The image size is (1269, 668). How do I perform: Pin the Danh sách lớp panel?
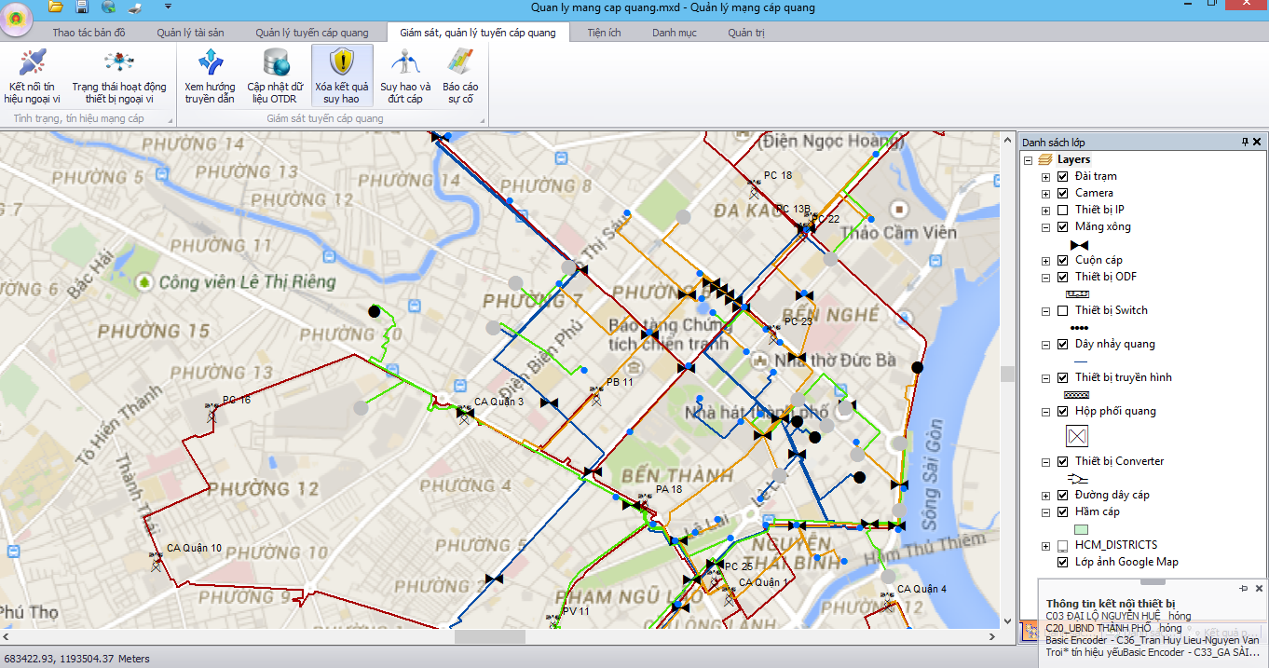[1245, 143]
